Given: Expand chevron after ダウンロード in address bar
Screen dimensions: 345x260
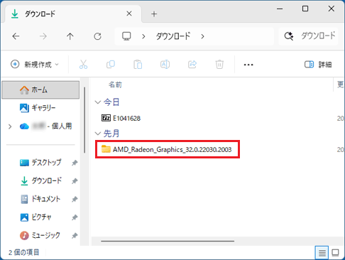Looking at the screenshot, I should 202,36.
